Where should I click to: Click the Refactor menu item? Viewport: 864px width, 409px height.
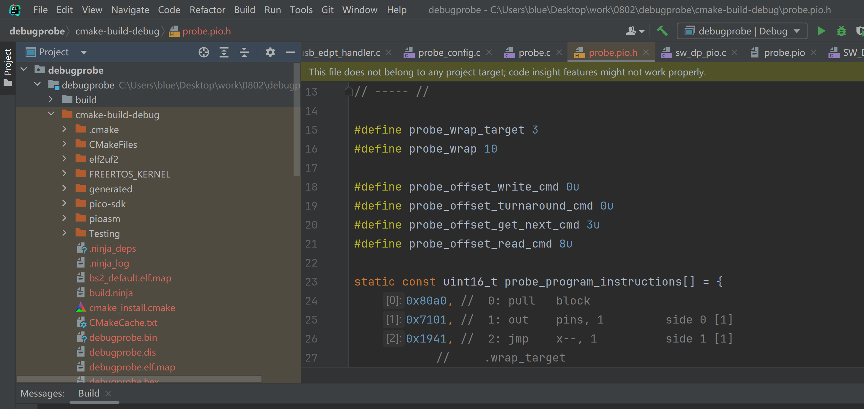[x=207, y=10]
